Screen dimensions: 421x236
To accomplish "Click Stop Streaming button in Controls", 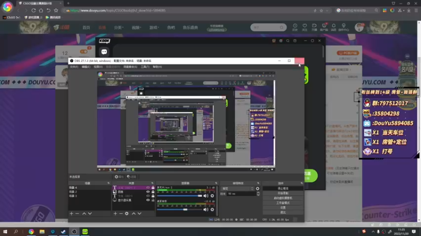I will [283, 189].
